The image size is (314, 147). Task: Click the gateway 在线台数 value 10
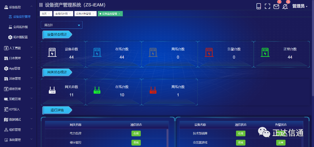coord(122,95)
